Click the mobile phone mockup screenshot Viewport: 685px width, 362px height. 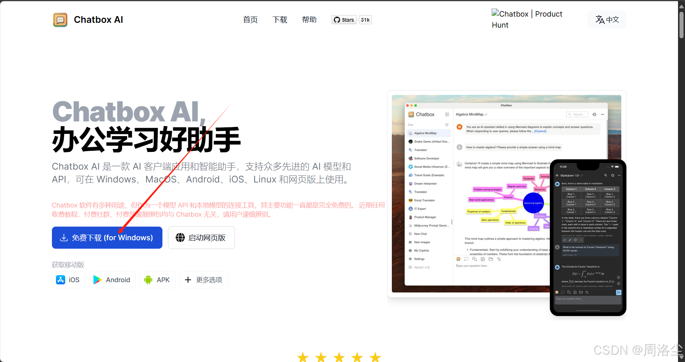click(588, 238)
